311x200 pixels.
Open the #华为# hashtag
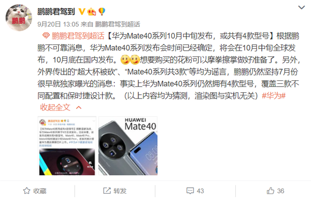click(274, 96)
